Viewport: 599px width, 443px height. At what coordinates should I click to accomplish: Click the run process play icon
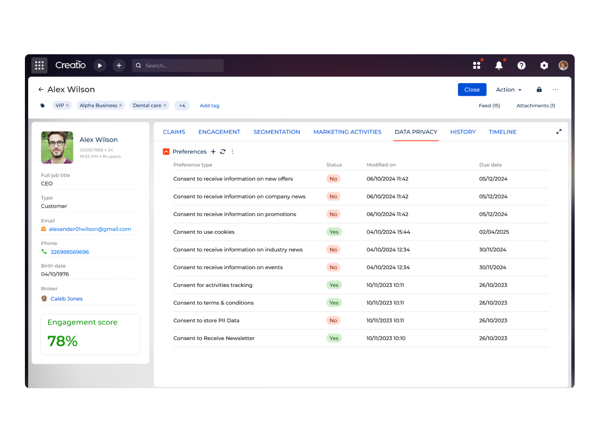click(x=100, y=65)
